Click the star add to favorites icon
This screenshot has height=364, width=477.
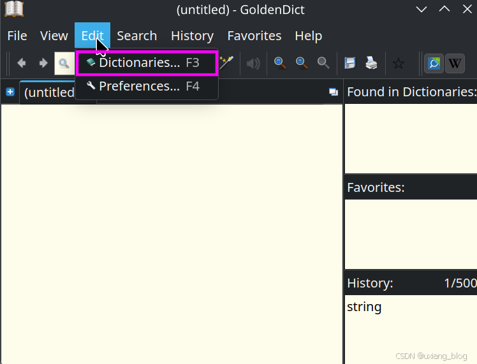(x=398, y=63)
